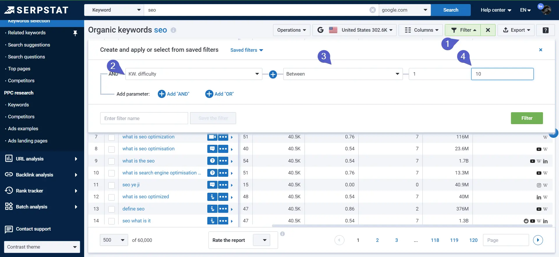Image resolution: width=559 pixels, height=257 pixels.
Task: Cancel the filter with X button
Action: coord(488,30)
